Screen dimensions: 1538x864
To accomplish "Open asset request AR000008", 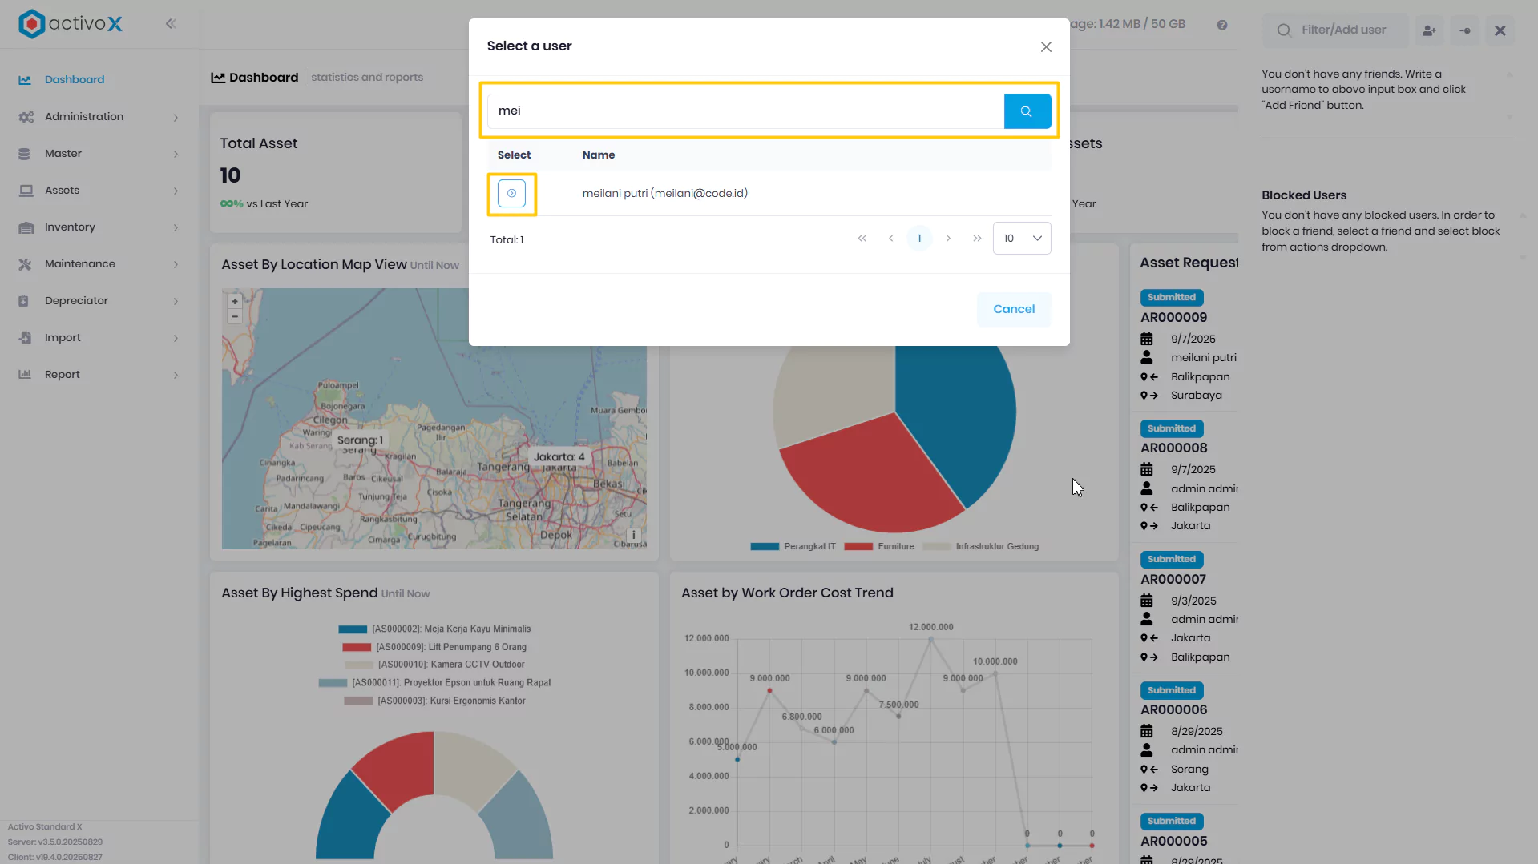I will point(1173,448).
